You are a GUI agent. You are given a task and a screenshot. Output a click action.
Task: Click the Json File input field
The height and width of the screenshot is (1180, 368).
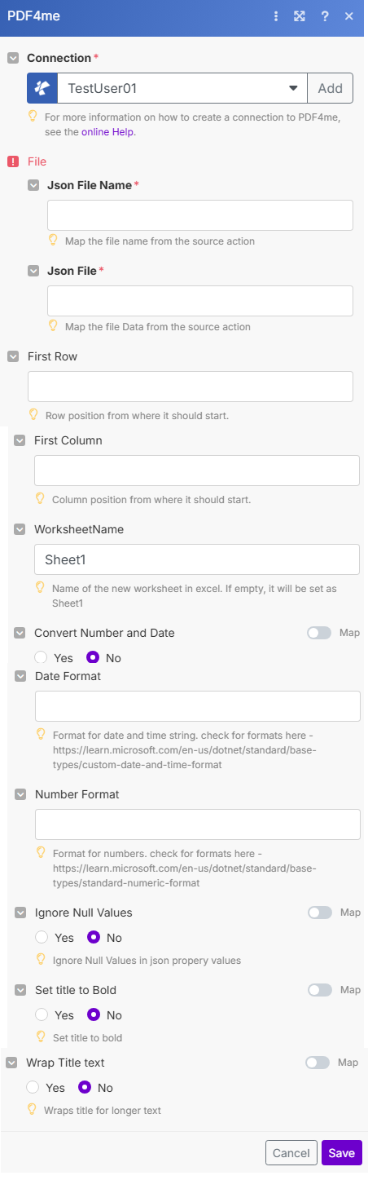click(200, 300)
